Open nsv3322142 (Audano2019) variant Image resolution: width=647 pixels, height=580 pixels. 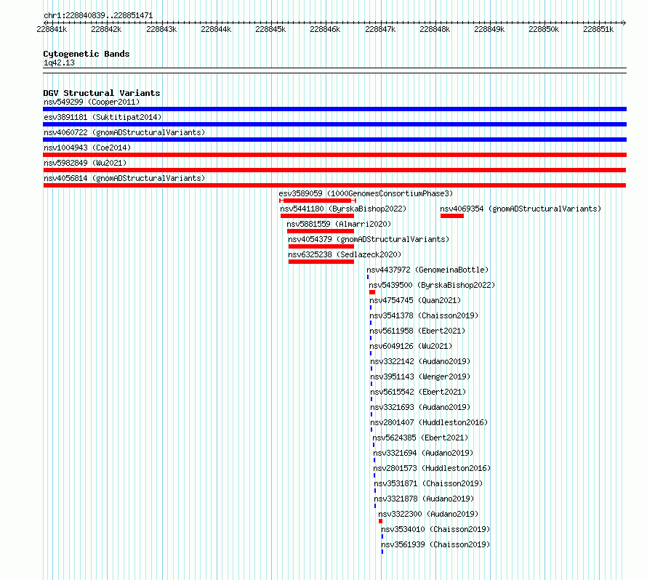coord(420,361)
